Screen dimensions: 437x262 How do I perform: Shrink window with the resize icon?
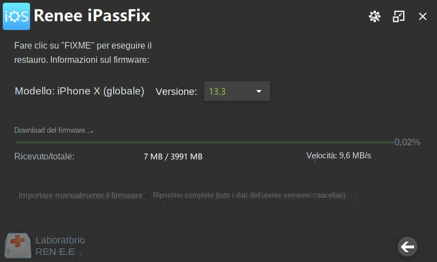coord(399,16)
